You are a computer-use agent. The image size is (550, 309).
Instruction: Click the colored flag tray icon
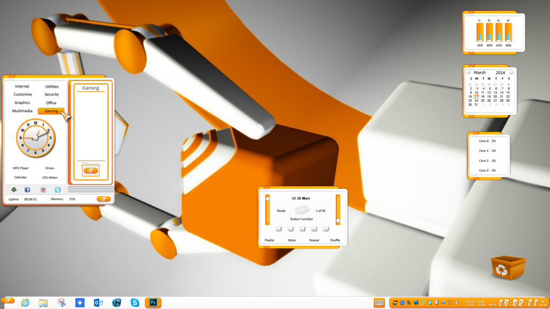click(x=395, y=303)
